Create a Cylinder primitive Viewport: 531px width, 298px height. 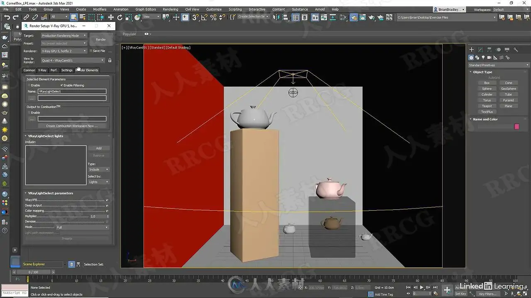[487, 94]
